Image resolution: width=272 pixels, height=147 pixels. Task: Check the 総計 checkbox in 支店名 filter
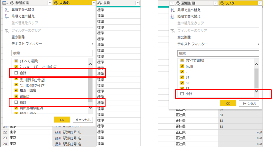click(16, 102)
